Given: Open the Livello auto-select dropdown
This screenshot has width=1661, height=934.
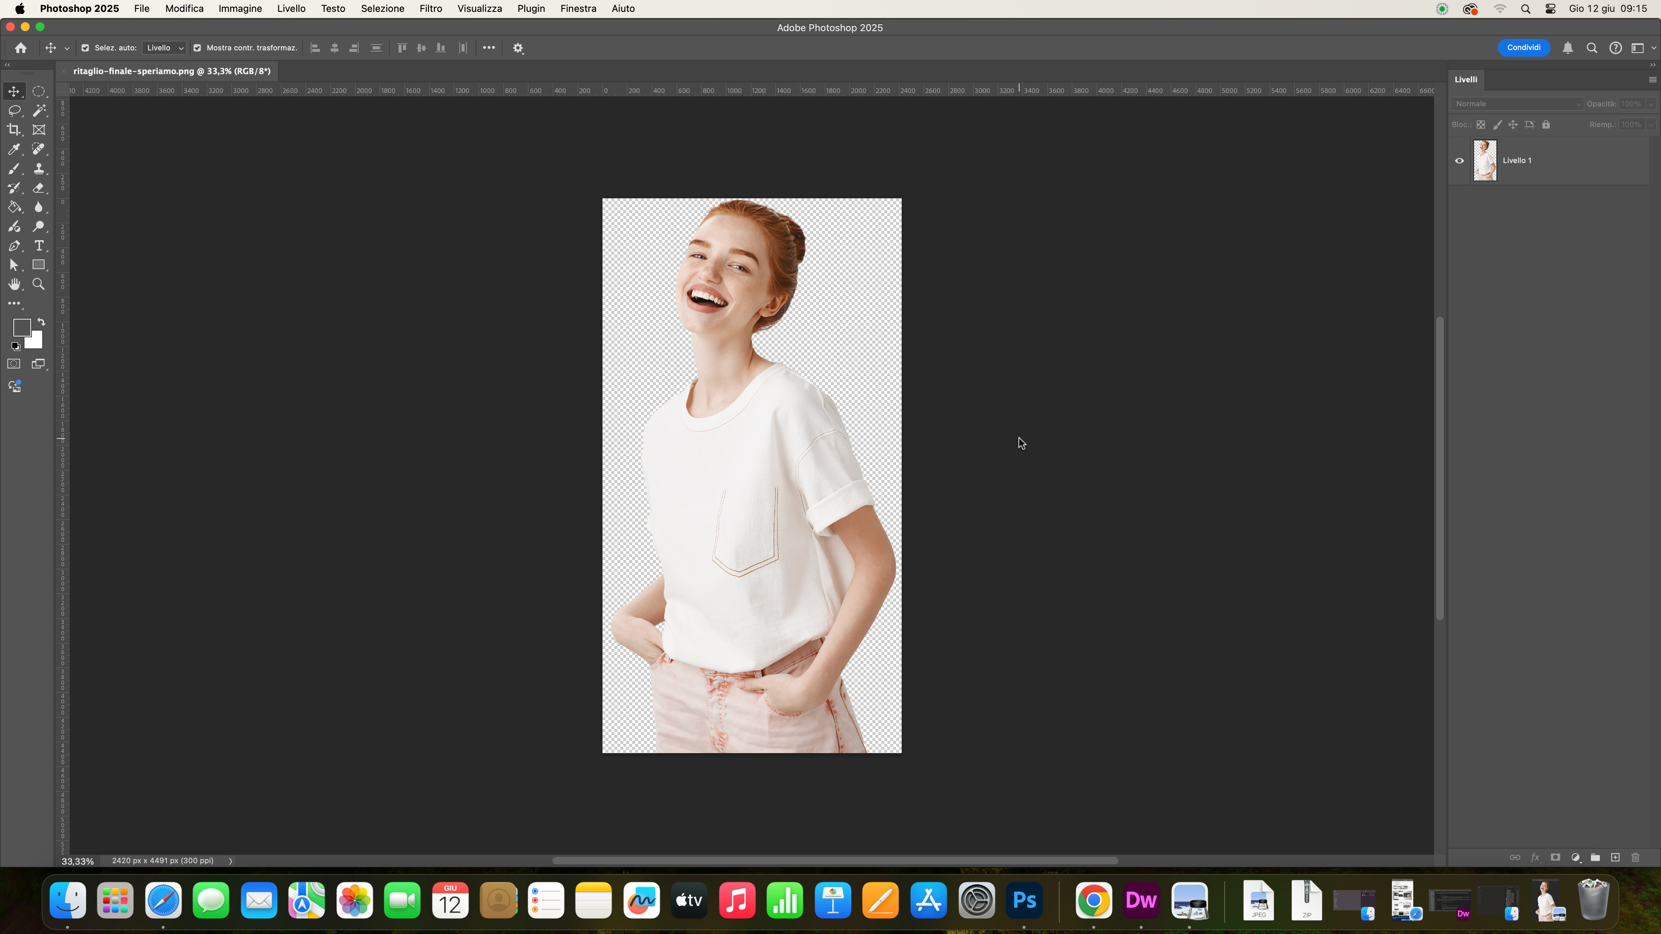Looking at the screenshot, I should point(164,48).
